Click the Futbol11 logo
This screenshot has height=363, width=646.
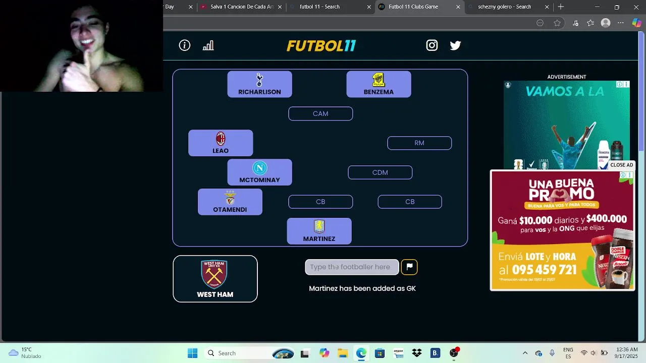pyautogui.click(x=321, y=46)
